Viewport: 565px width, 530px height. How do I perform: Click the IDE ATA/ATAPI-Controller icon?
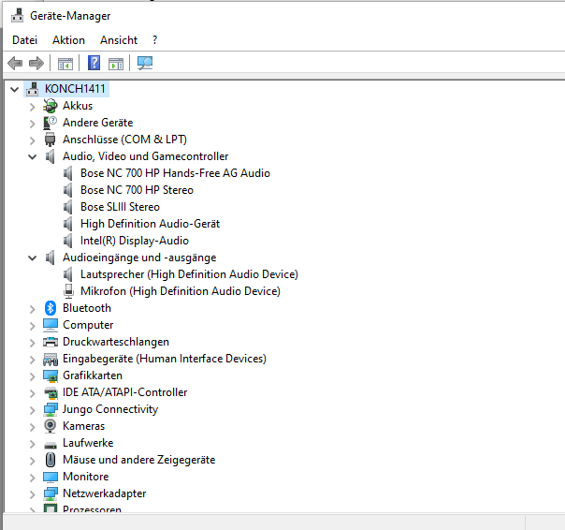pos(51,392)
